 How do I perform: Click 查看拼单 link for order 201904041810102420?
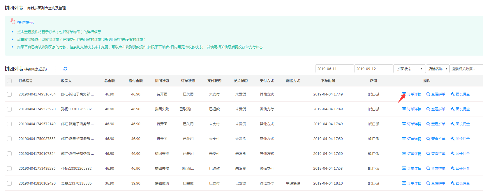point(436,183)
